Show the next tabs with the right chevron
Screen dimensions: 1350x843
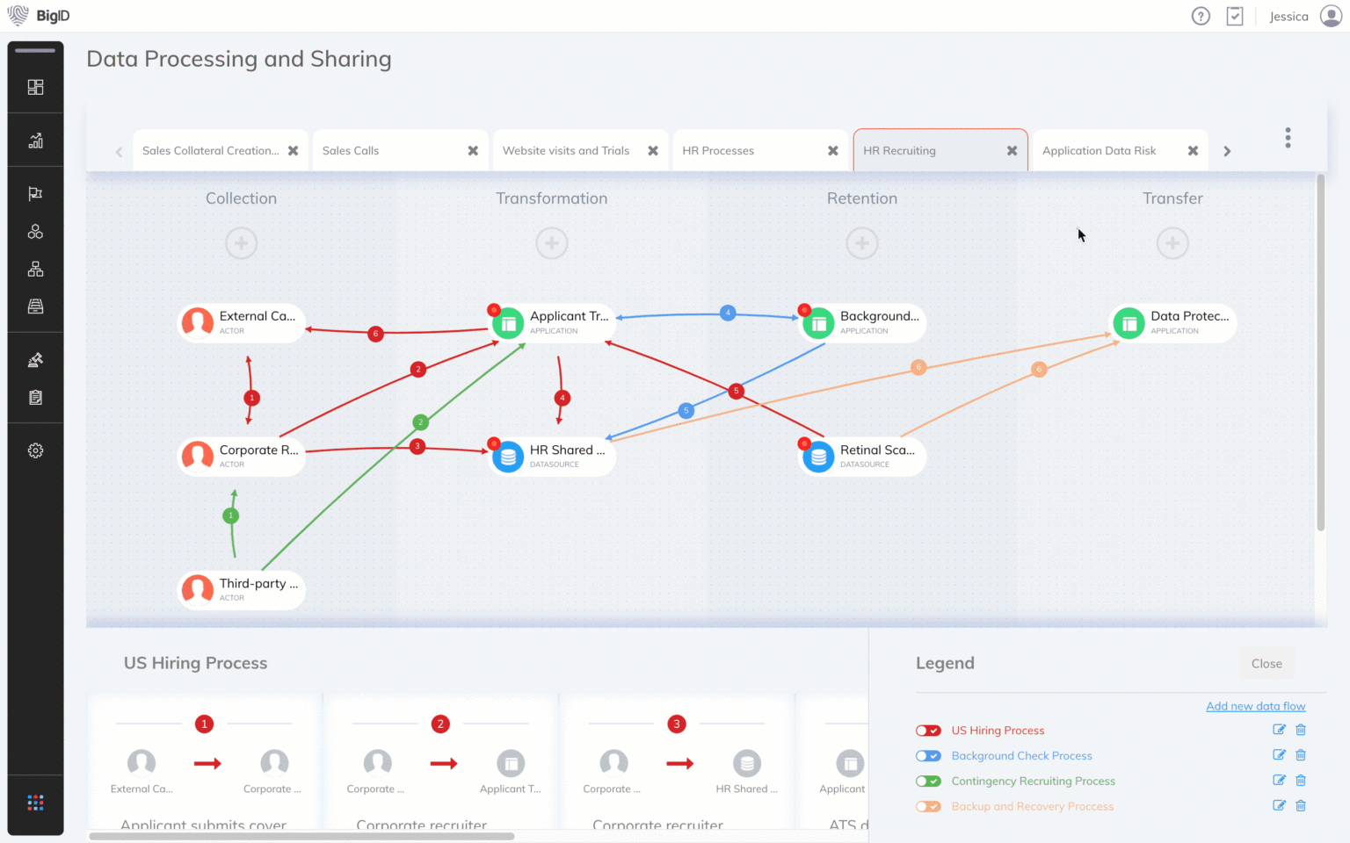coord(1227,151)
